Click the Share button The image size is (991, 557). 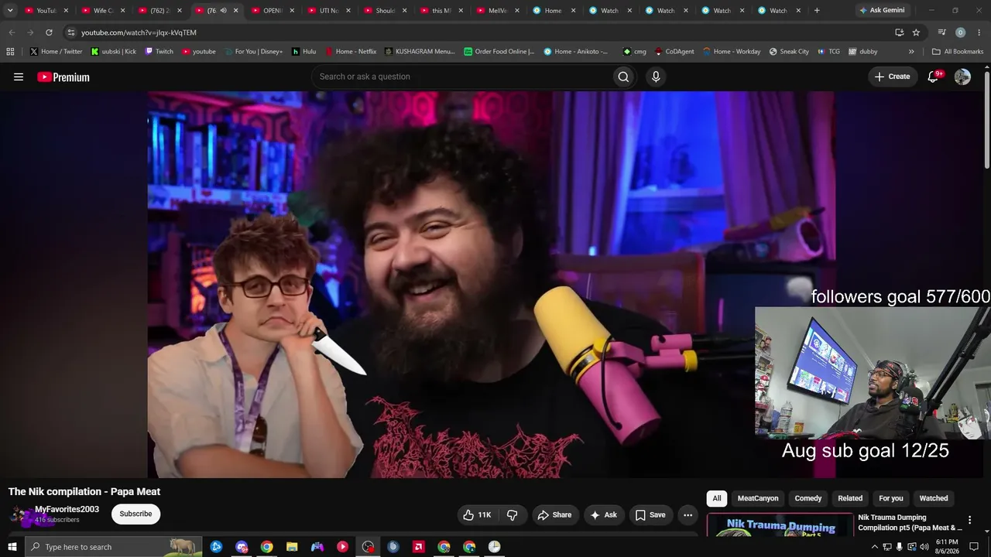(x=555, y=514)
